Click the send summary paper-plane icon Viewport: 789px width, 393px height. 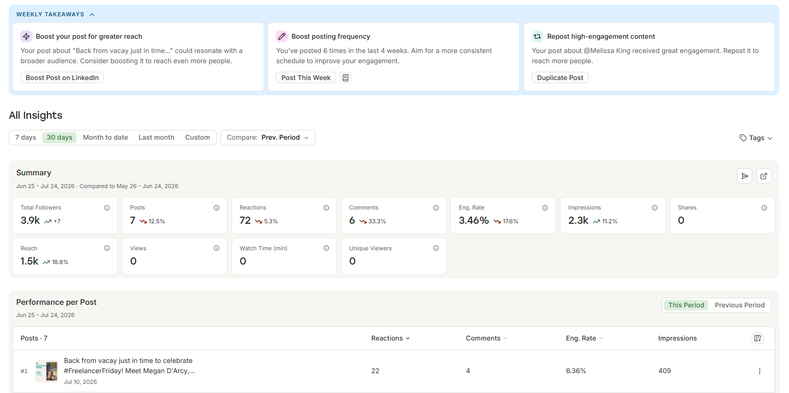point(745,176)
